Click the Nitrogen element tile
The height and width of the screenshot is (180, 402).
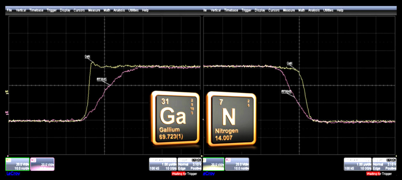tap(231, 118)
